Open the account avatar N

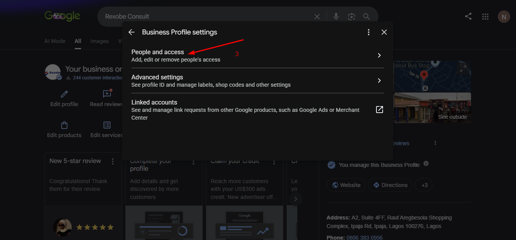[504, 17]
